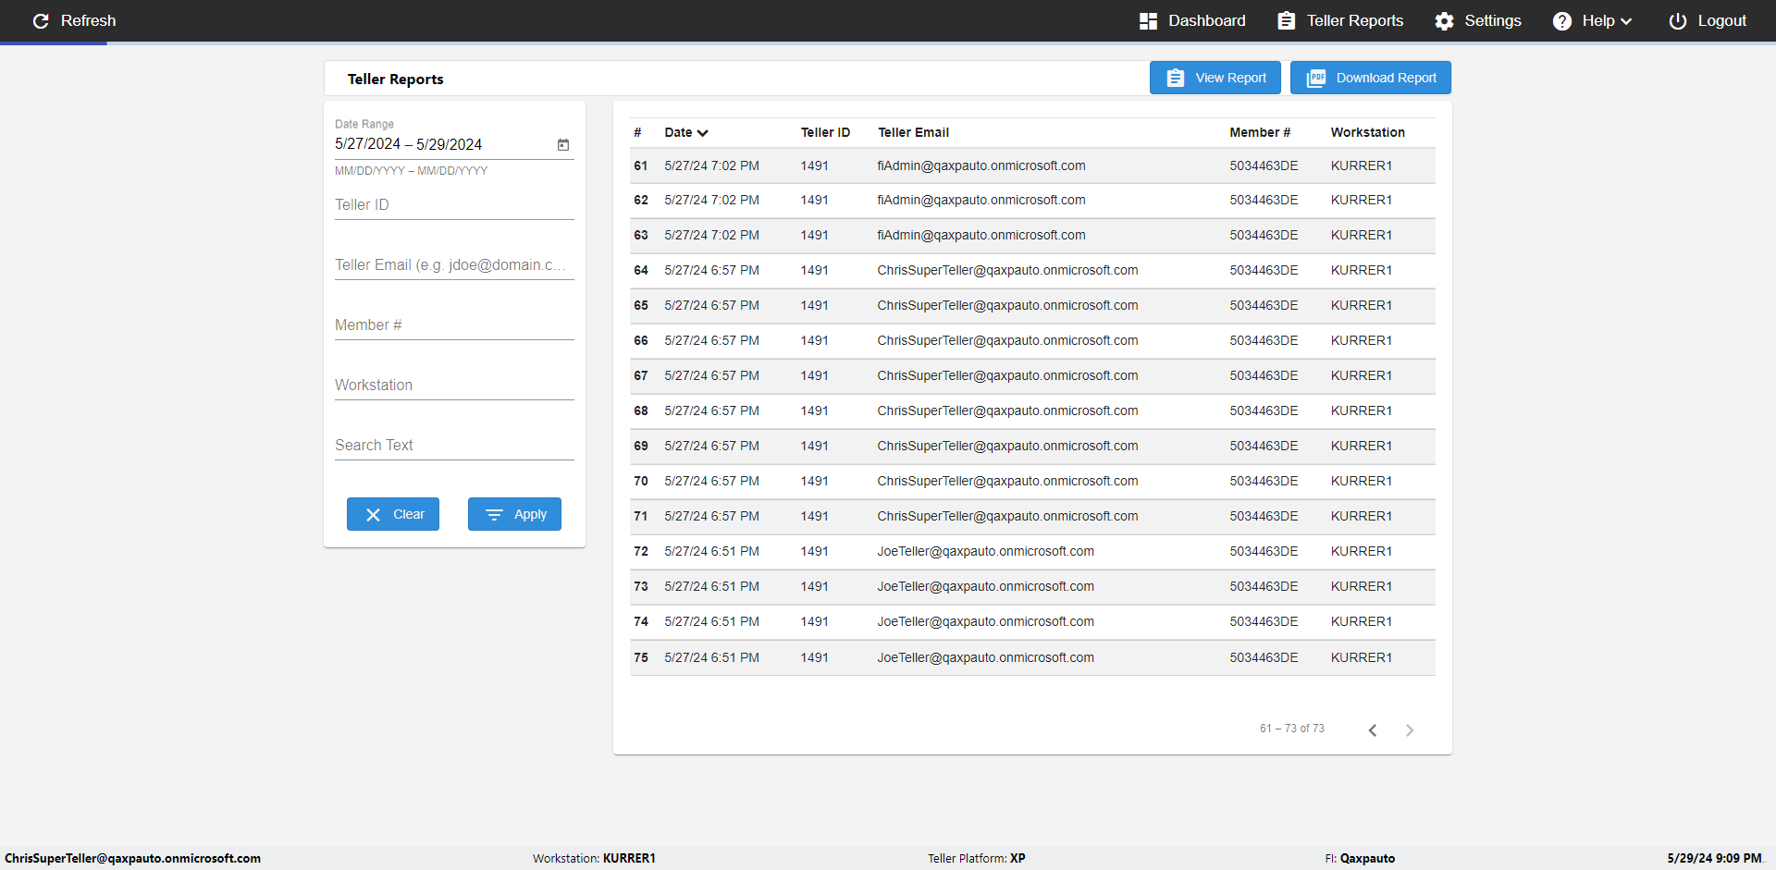Click the Teller ID column header

click(825, 132)
